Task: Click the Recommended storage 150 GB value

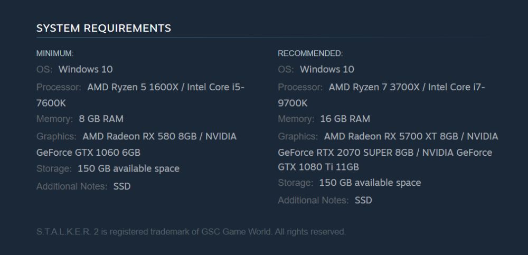Action: pyautogui.click(x=370, y=183)
